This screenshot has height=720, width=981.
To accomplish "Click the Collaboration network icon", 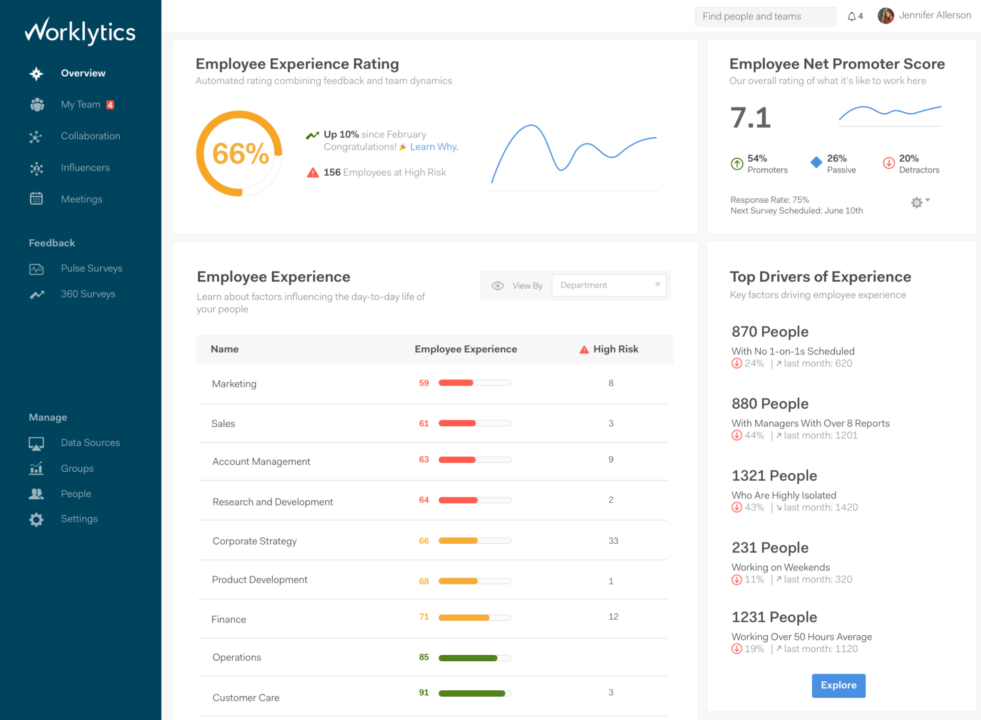I will (36, 136).
